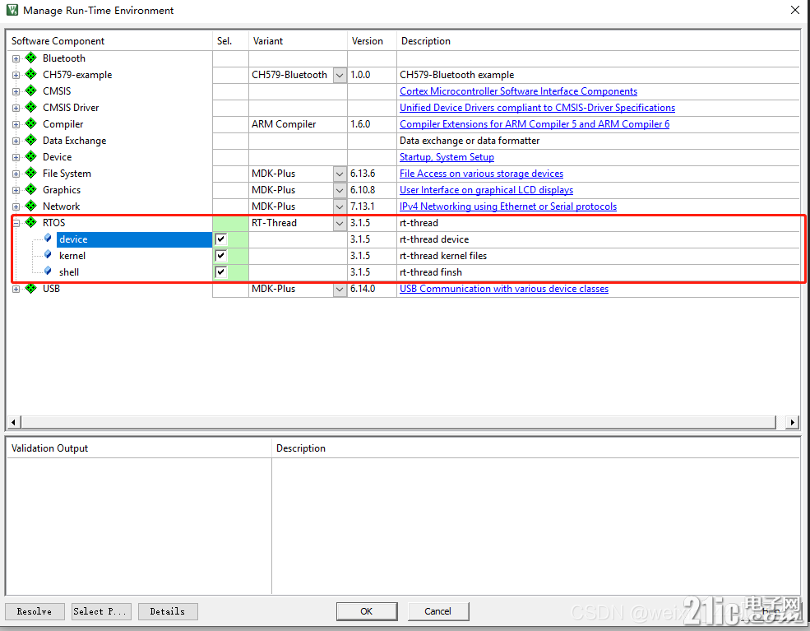810x631 pixels.
Task: Click the Data Exchange component icon
Action: click(31, 140)
